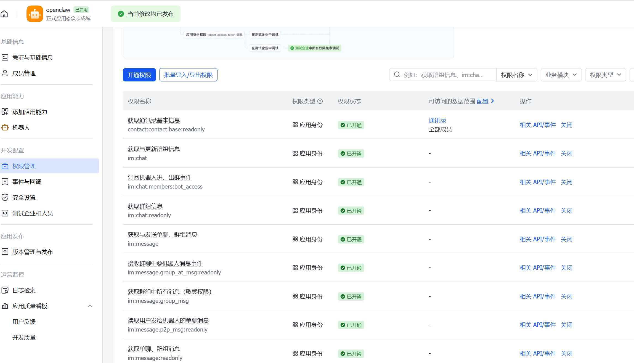Open the 权限名称 dropdown
Screen dimensions: 634x363
click(516, 75)
